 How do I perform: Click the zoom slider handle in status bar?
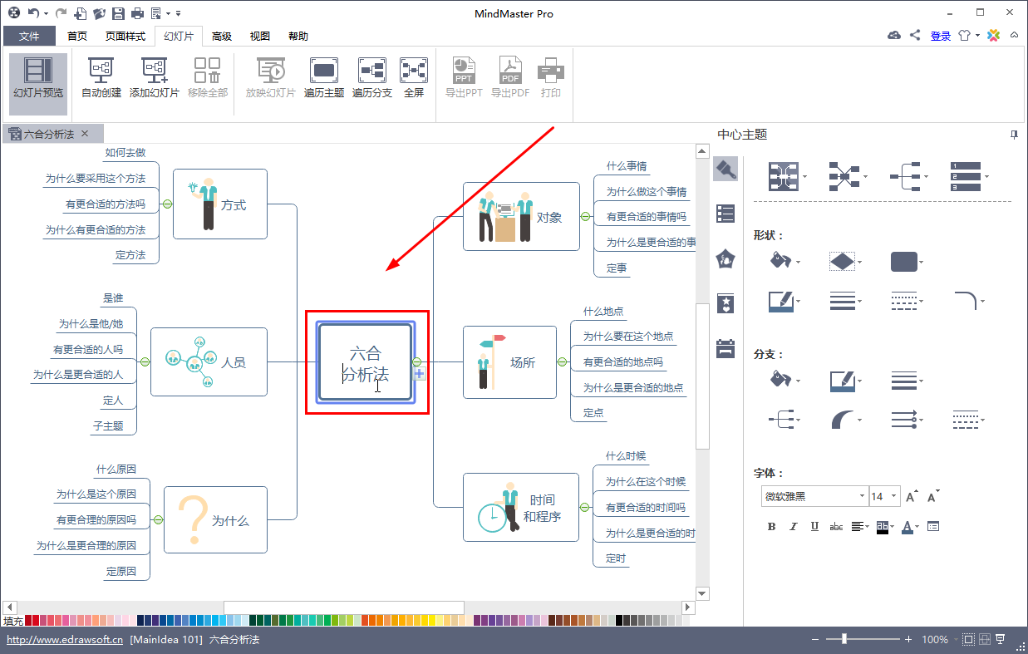(844, 639)
